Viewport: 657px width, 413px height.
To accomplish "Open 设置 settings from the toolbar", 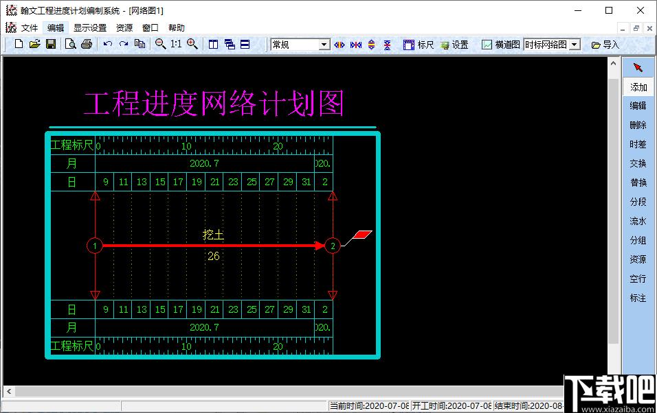I will [454, 45].
